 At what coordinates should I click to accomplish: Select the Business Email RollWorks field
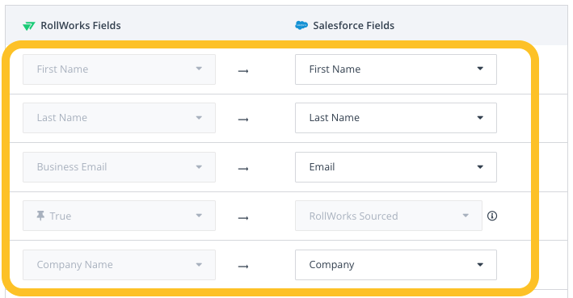point(119,167)
